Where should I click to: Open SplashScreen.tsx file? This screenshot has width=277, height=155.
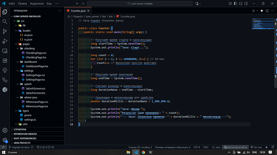point(35,93)
